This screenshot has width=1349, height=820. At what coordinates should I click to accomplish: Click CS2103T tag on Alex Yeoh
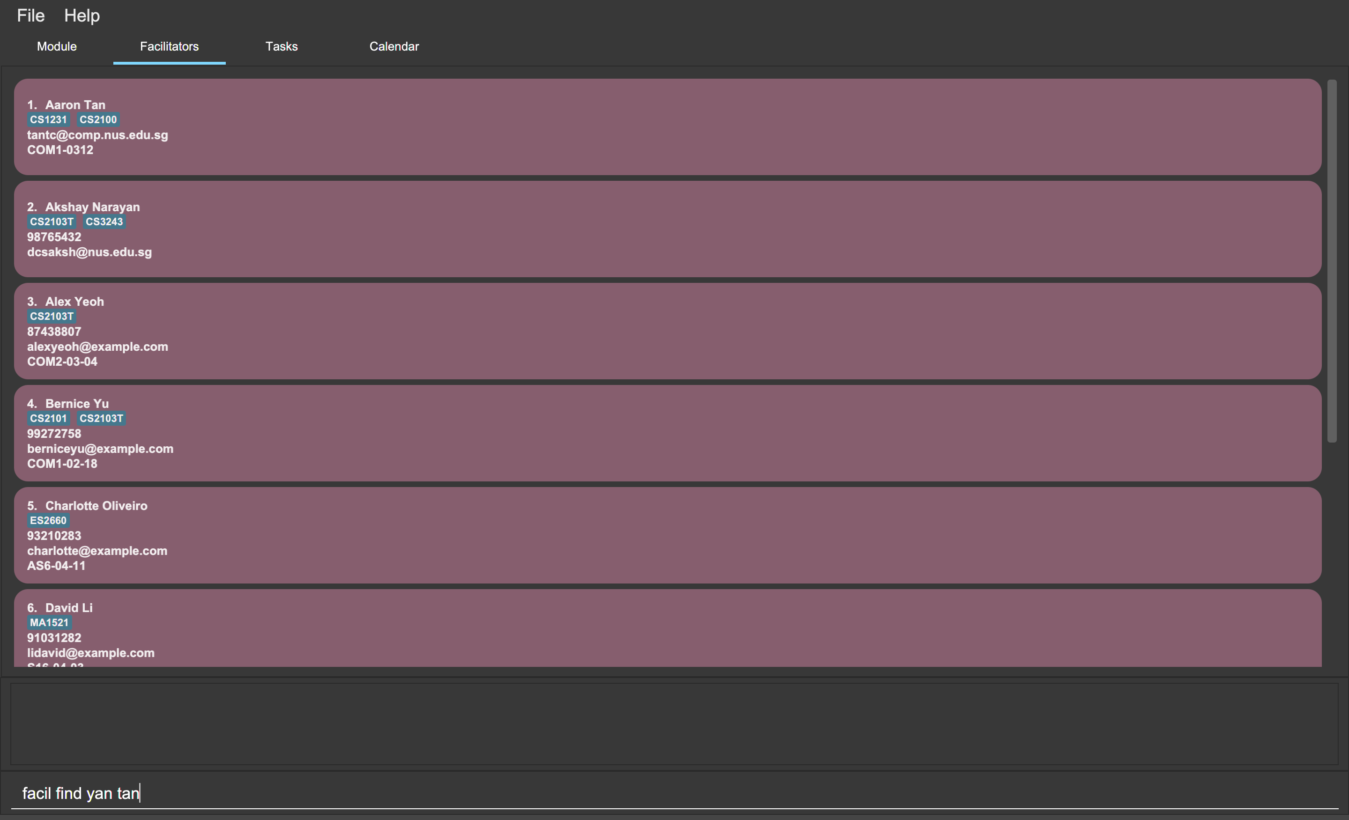point(52,317)
